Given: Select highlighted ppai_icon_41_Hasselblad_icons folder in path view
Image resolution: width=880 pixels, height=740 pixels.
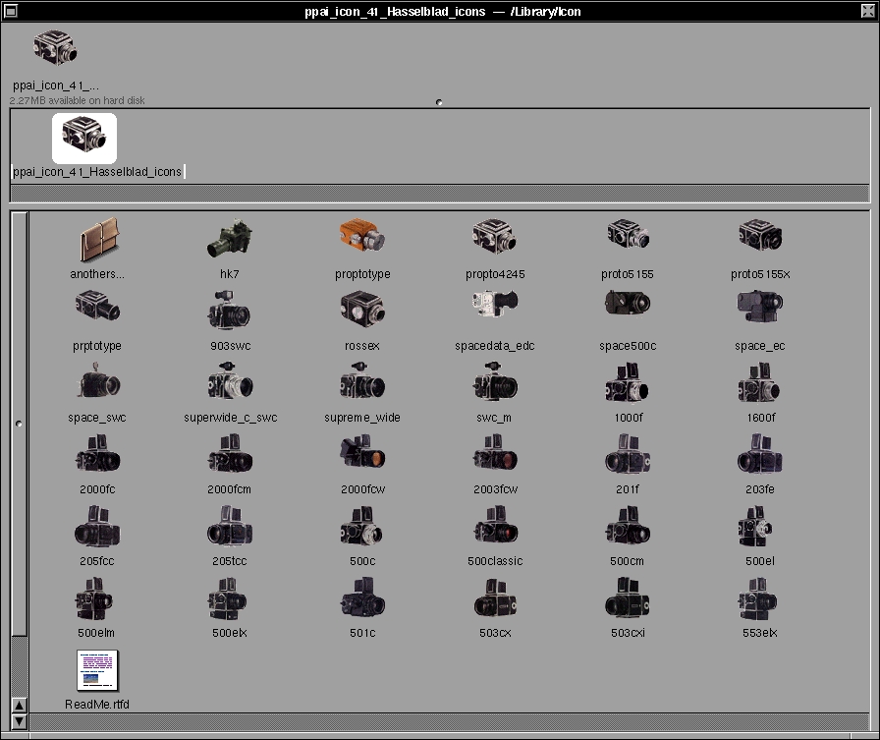Looking at the screenshot, I should point(84,138).
